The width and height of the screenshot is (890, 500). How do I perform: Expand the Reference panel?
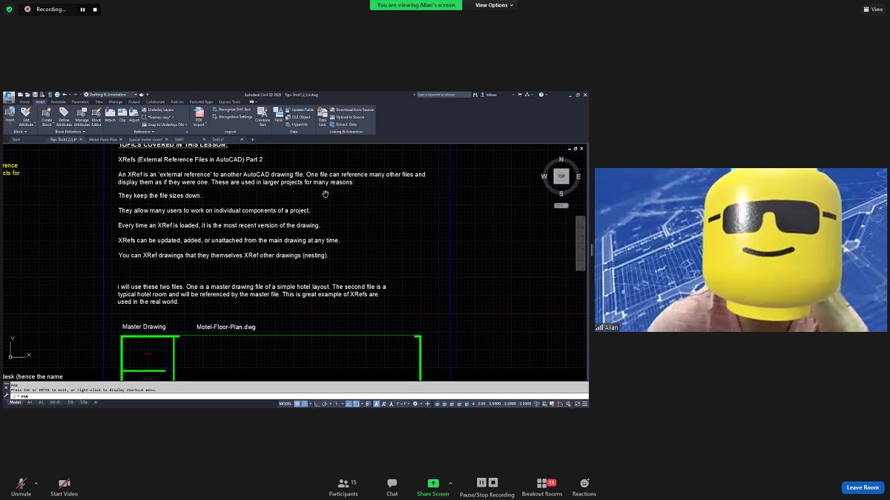[x=144, y=132]
